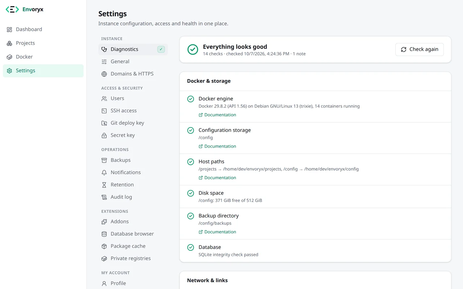Click the Dashboard grid icon
463x289 pixels.
click(x=9, y=29)
